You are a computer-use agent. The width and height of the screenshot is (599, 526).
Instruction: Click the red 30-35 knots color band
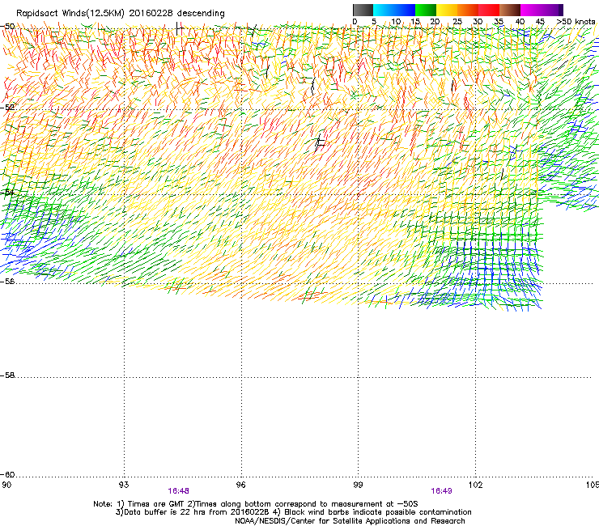[489, 10]
